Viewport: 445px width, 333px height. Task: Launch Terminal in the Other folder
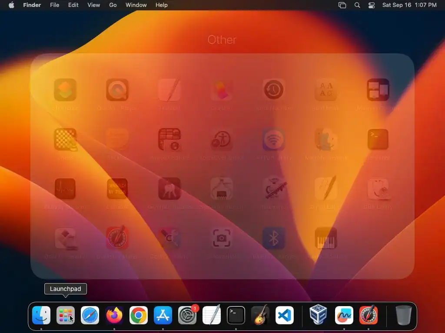click(378, 139)
